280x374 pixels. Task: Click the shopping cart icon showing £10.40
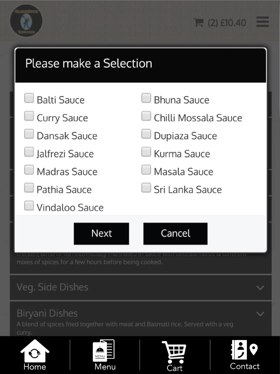point(220,22)
